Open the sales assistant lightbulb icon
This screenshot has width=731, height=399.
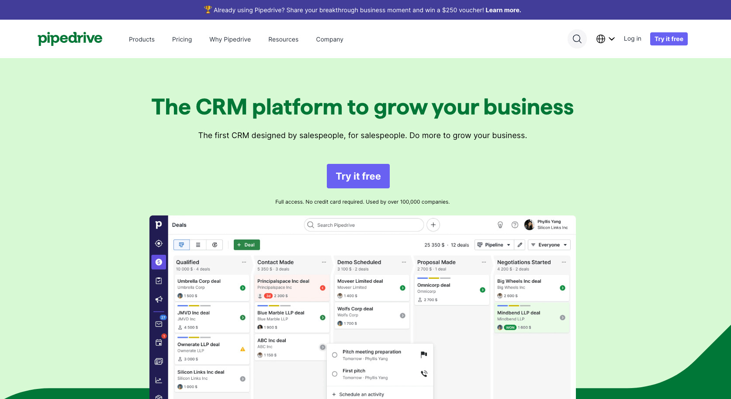[500, 225]
